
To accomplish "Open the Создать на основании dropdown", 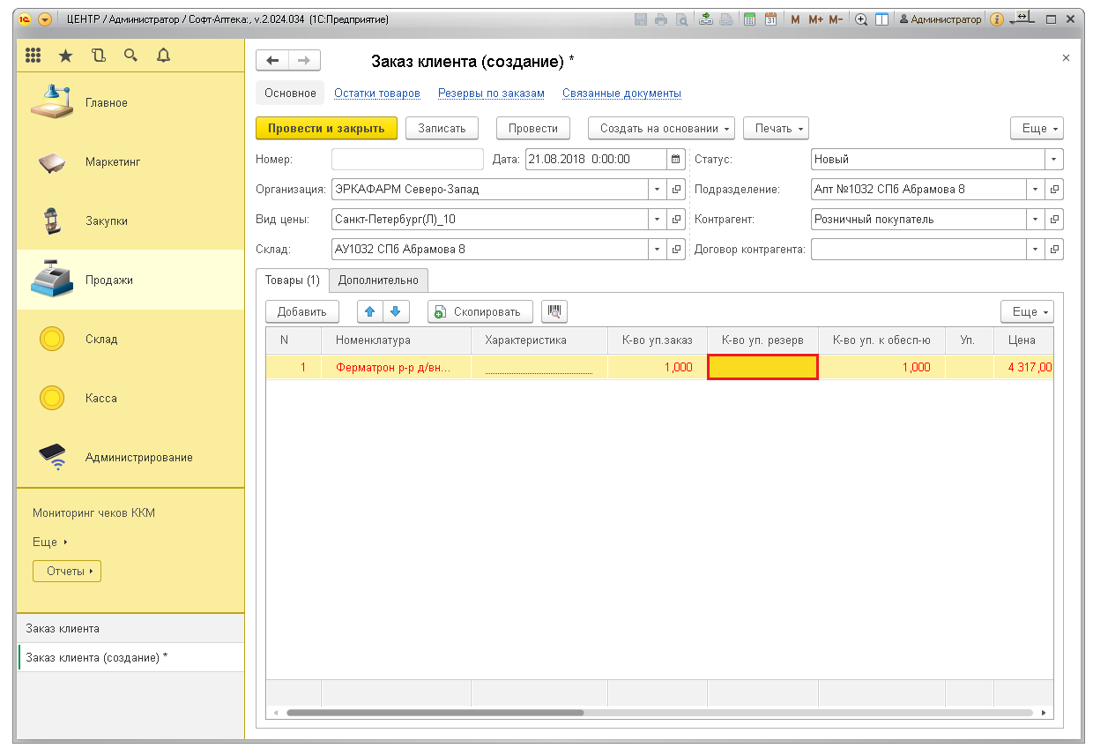I will coord(661,129).
